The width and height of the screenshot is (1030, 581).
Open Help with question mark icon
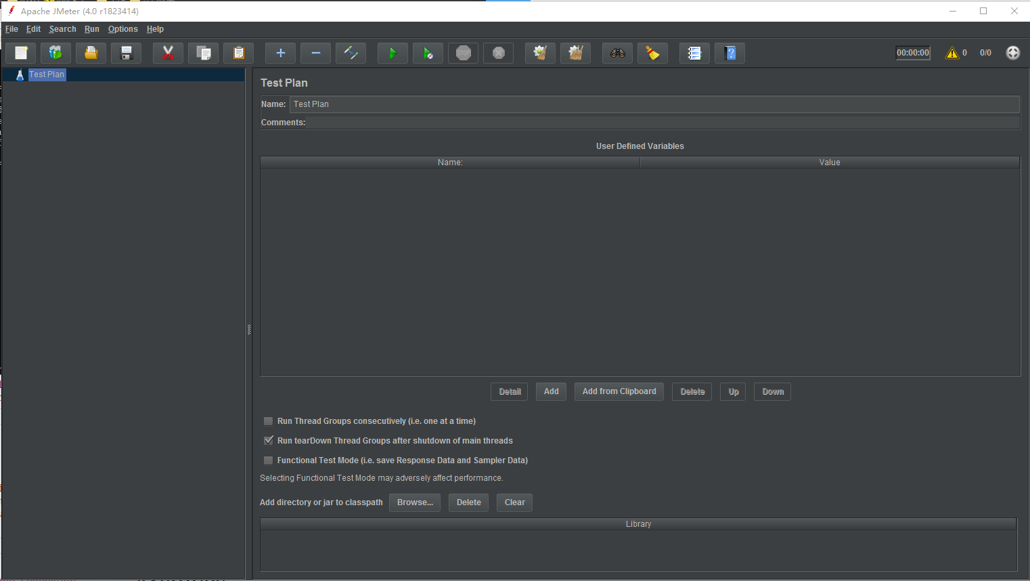[x=730, y=53]
